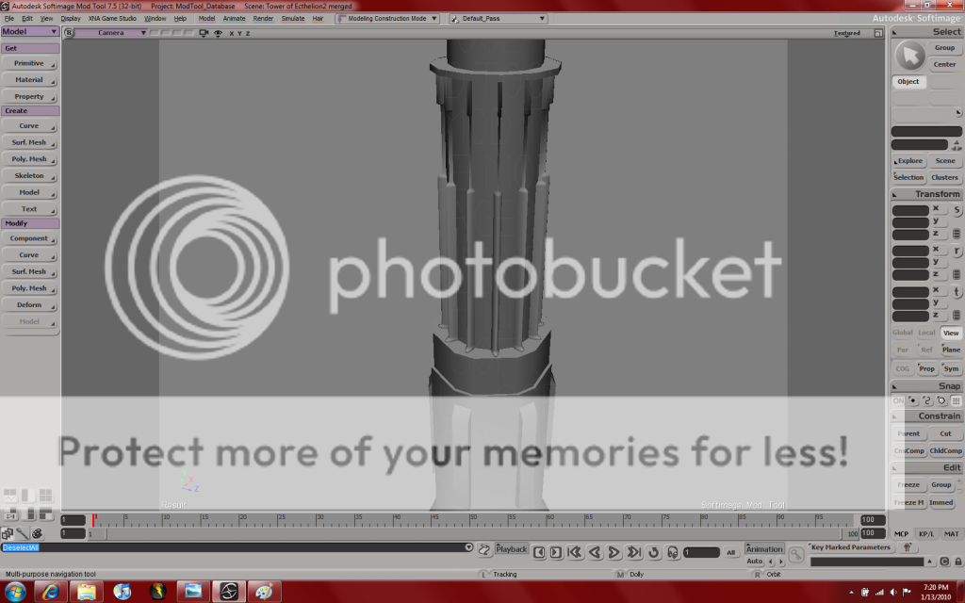Viewport: 965px width, 603px height.
Task: Open Paint from the taskbar
Action: [265, 592]
